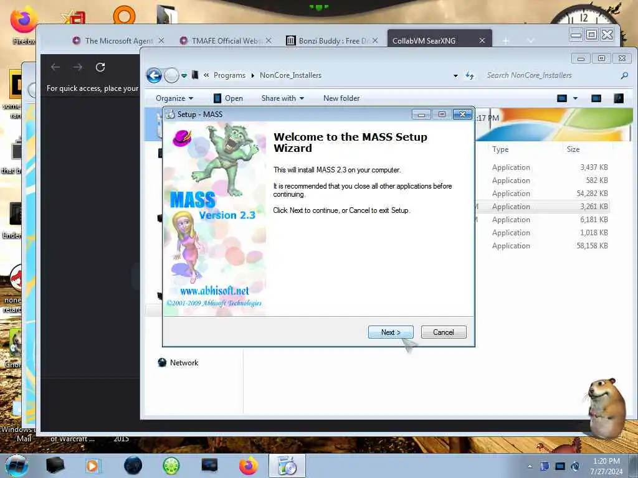Expand the arrow after Programs breadcrumb
Image resolution: width=638 pixels, height=478 pixels.
pyautogui.click(x=253, y=75)
